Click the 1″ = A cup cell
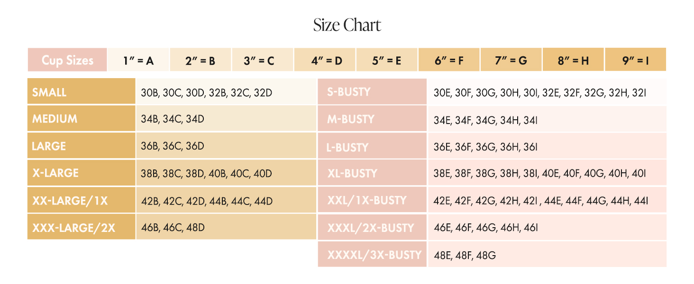 [138, 60]
